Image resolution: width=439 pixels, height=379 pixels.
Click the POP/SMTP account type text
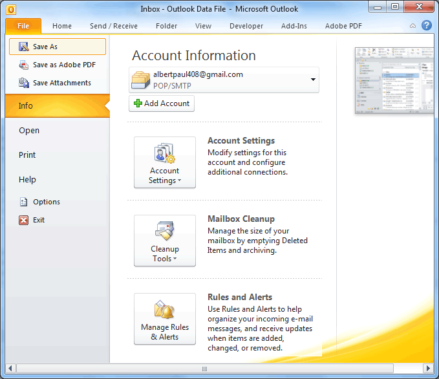coord(172,86)
